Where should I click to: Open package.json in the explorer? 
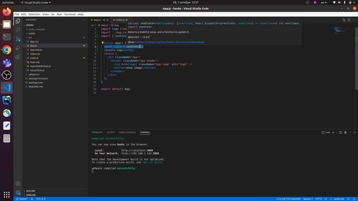pos(36,83)
